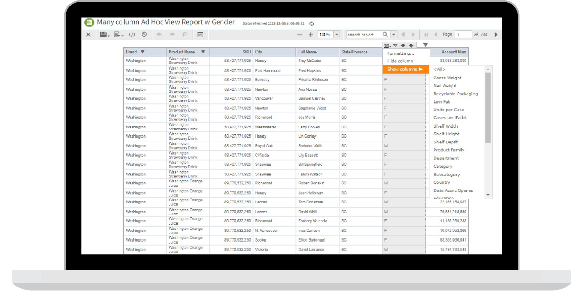Click the 100% zoom field
This screenshot has height=291, width=579.
click(x=325, y=35)
